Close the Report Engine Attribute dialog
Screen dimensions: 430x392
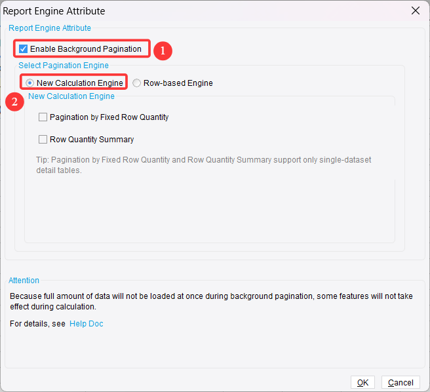[416, 10]
